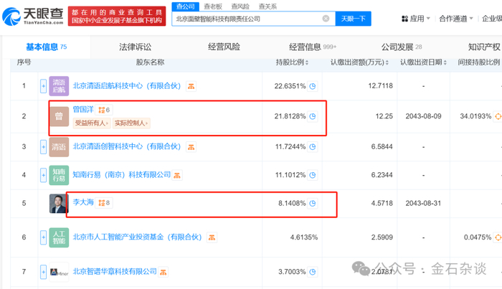Expand row for 北京清语创智科技中心
Image resolution: width=502 pixels, height=289 pixels.
(43, 147)
